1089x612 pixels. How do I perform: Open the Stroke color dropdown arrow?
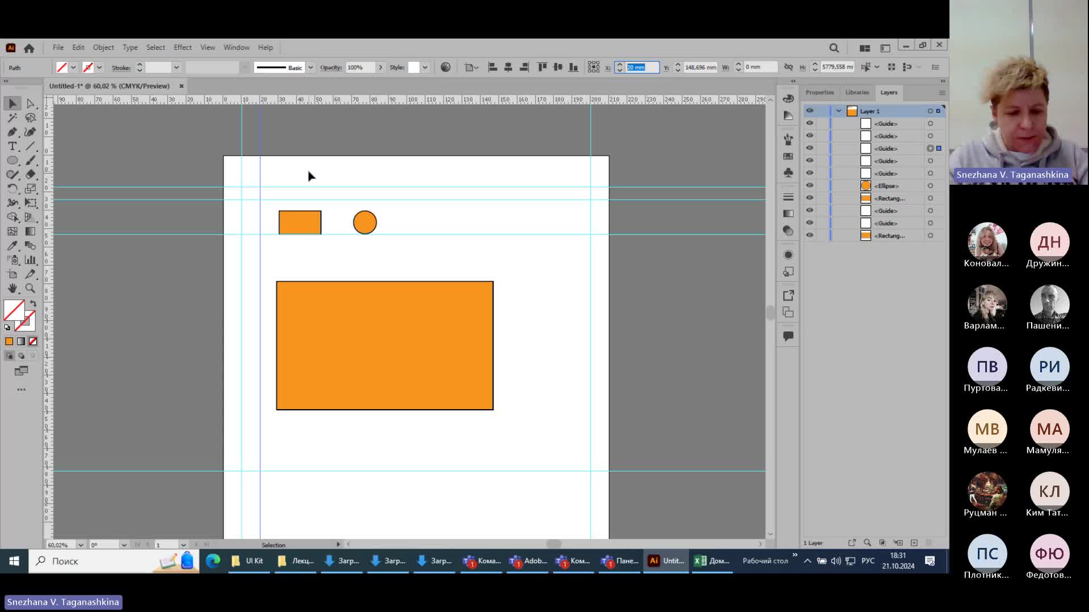(x=99, y=67)
